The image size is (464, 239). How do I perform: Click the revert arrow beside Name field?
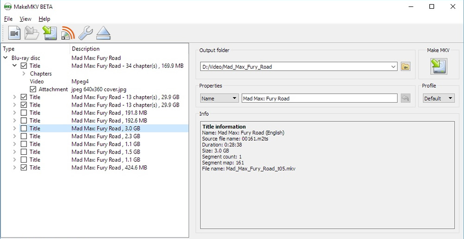click(406, 98)
